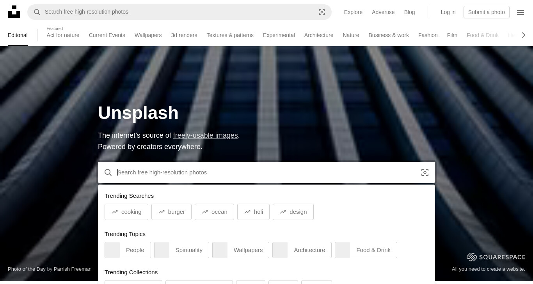
Task: Open the 3d renders topic
Action: 184,35
